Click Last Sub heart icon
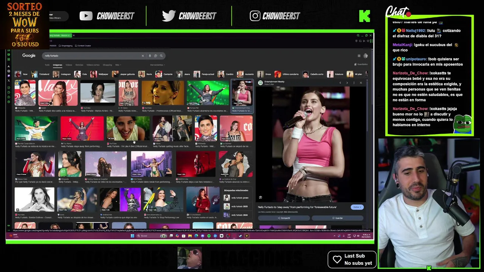 pyautogui.click(x=337, y=259)
